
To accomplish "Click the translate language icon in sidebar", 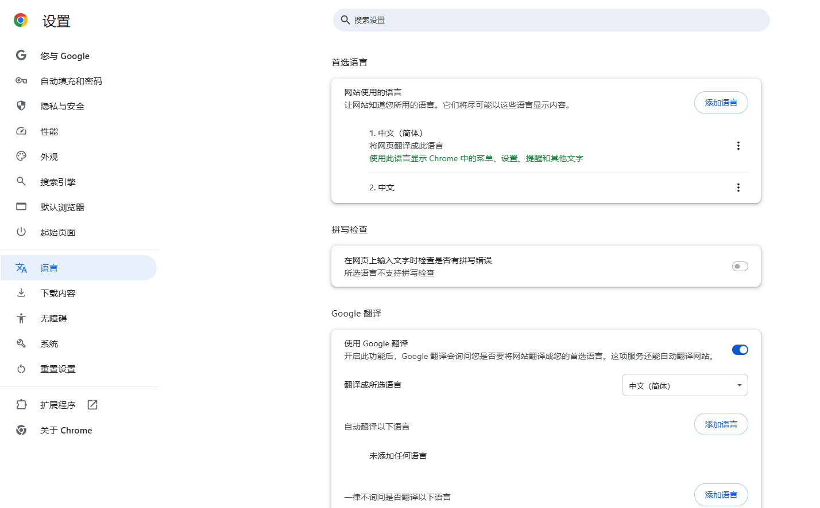I will tap(21, 268).
